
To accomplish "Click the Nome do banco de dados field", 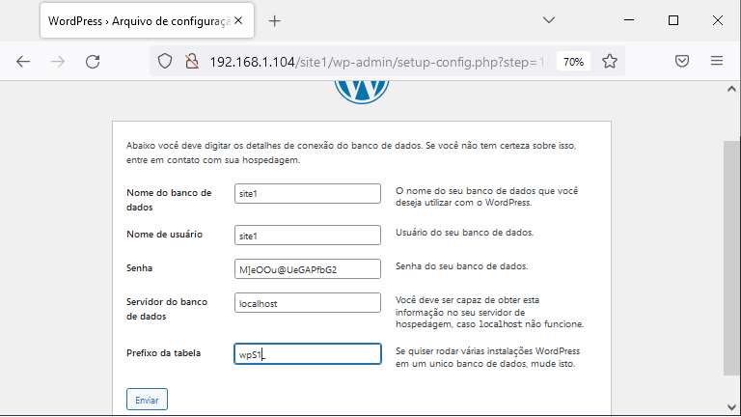I will [308, 194].
